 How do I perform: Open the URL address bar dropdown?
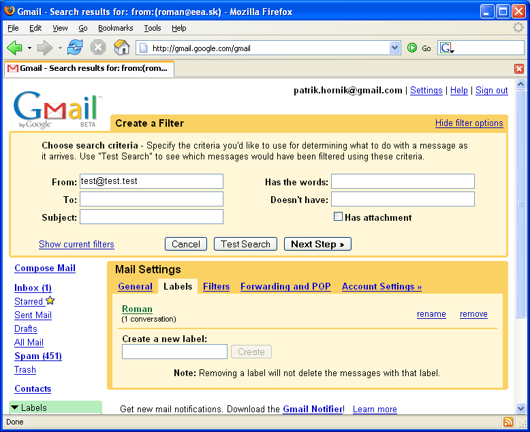(394, 48)
